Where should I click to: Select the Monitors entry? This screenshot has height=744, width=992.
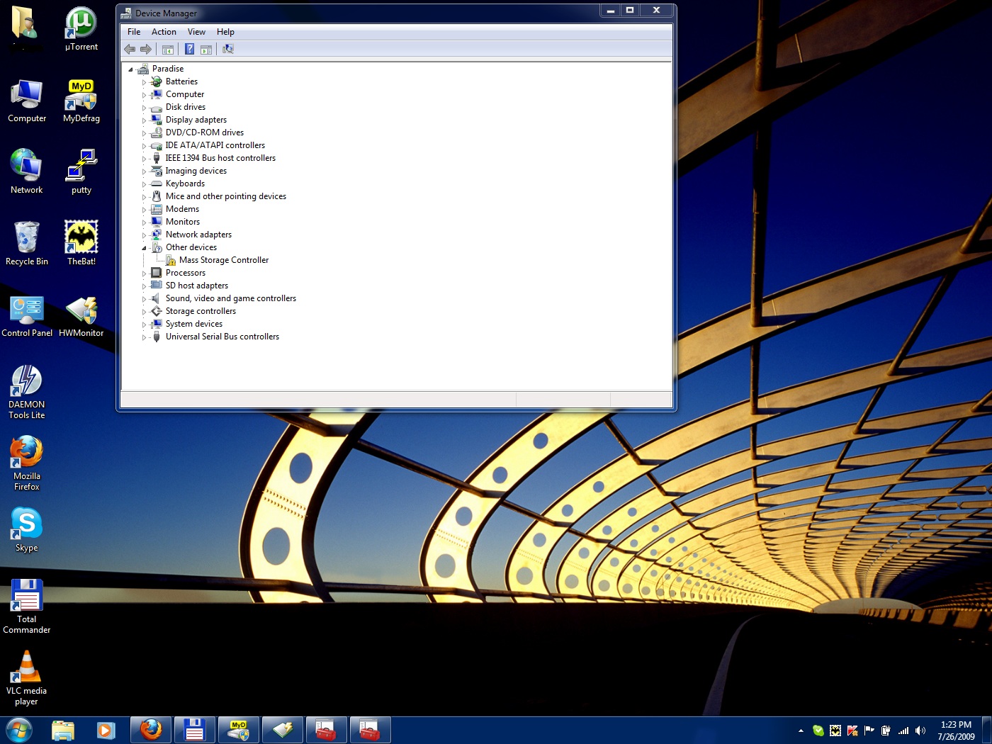(183, 222)
